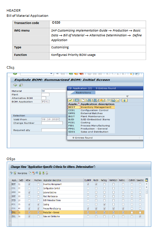Click the icon next to Execute in CS13
Viewport: 160px width, 231px height.
pos(21,85)
